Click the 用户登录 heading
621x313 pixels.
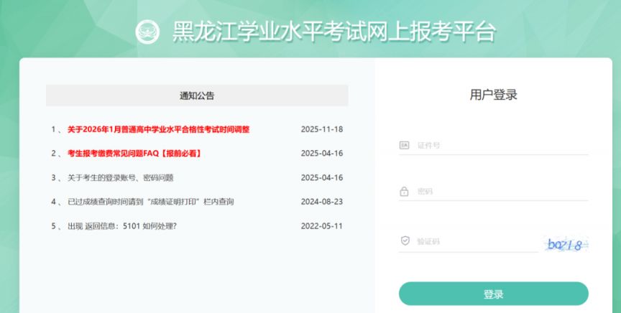point(494,95)
